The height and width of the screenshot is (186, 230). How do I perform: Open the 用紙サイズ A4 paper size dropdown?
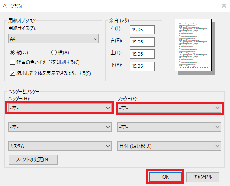point(53,39)
